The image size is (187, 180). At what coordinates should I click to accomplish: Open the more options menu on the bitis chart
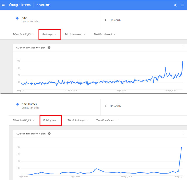click(183, 48)
